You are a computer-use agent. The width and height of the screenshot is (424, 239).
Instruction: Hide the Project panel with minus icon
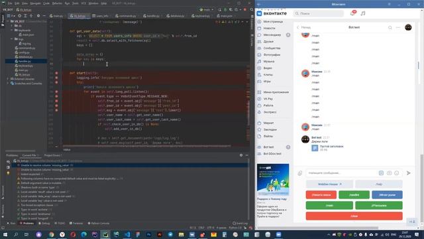point(44,16)
